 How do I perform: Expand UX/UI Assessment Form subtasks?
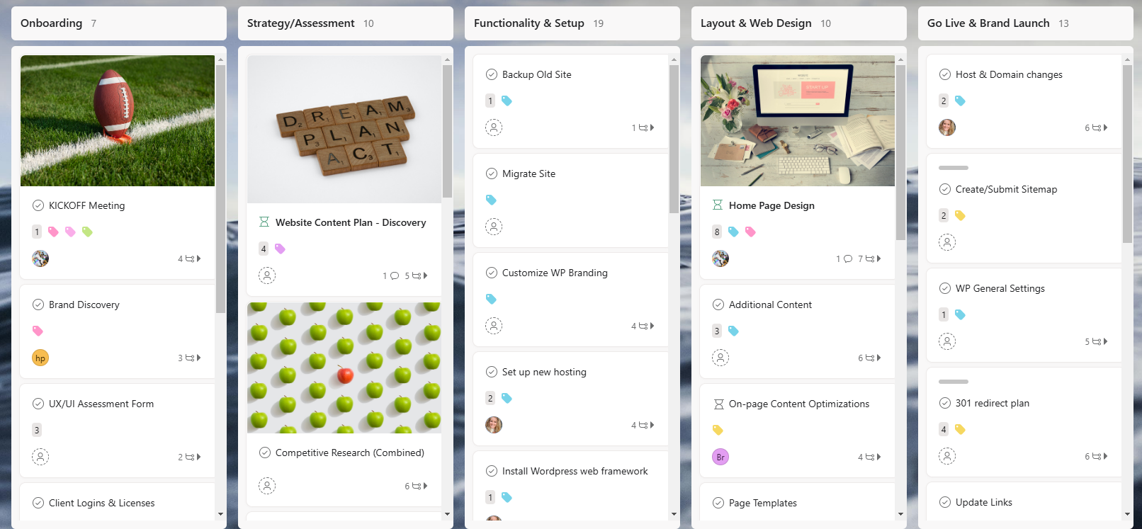tap(198, 457)
